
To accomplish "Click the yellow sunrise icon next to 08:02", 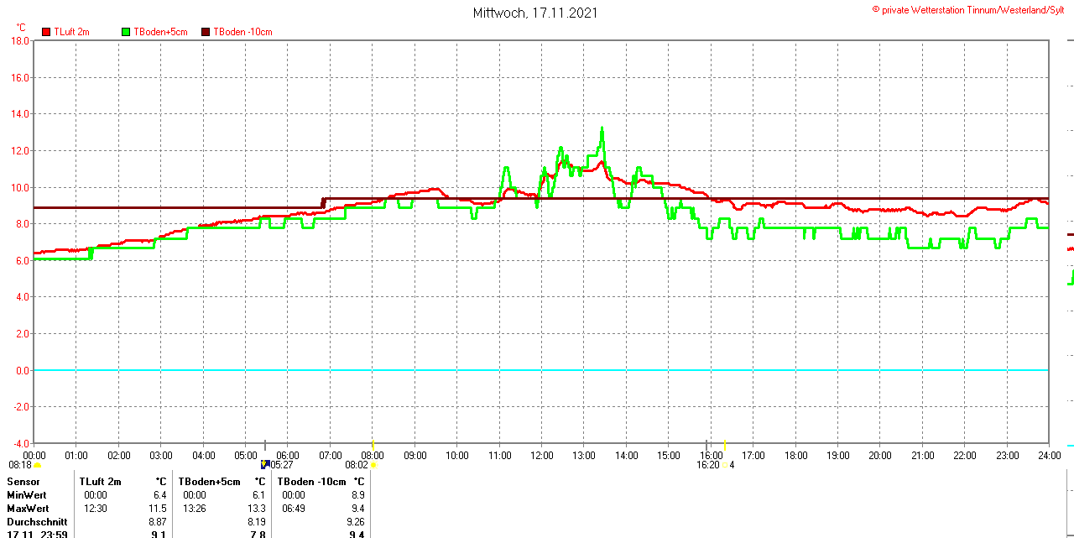I will point(373,465).
